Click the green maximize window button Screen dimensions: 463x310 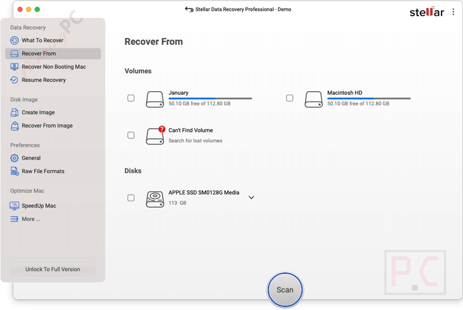pyautogui.click(x=37, y=9)
